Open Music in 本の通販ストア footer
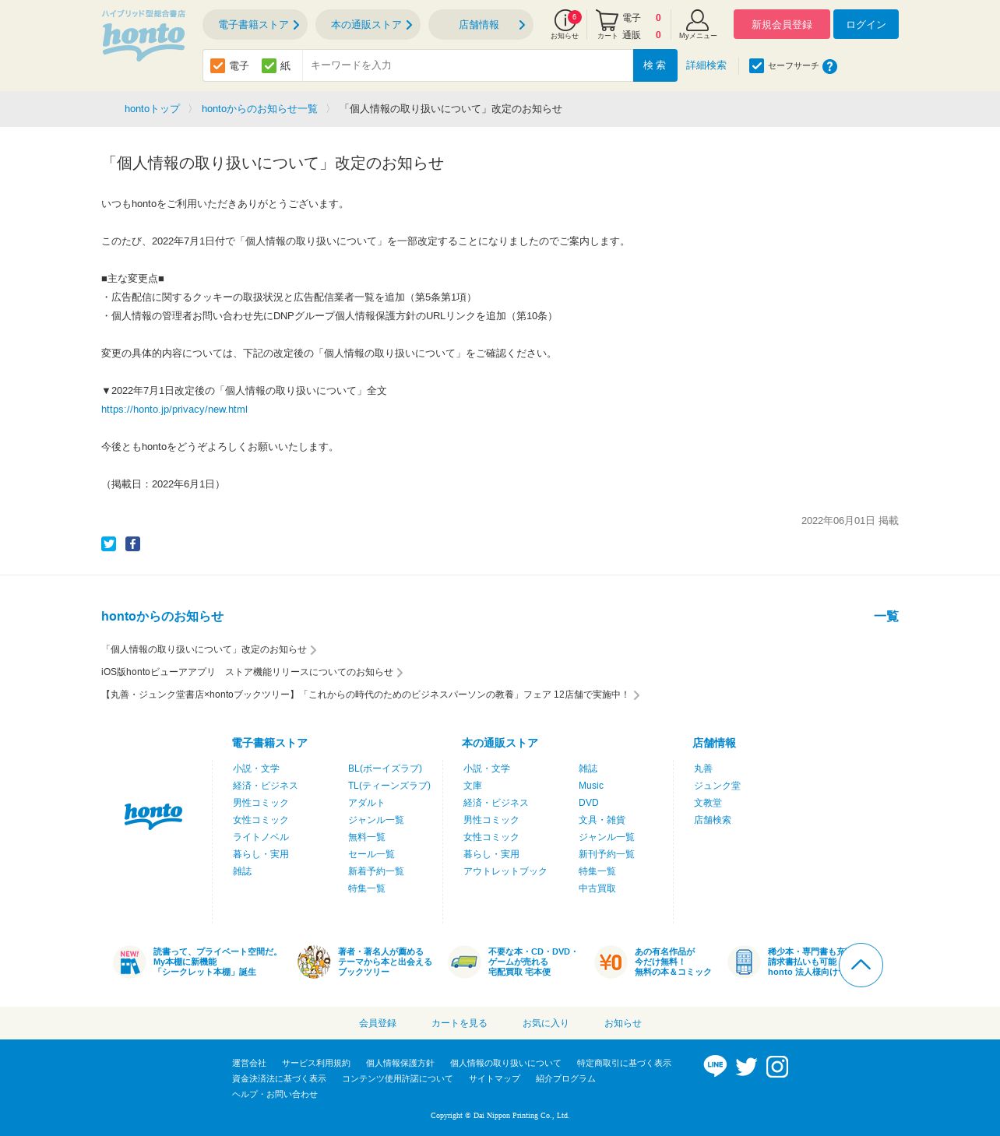This screenshot has height=1136, width=1000. tap(591, 786)
